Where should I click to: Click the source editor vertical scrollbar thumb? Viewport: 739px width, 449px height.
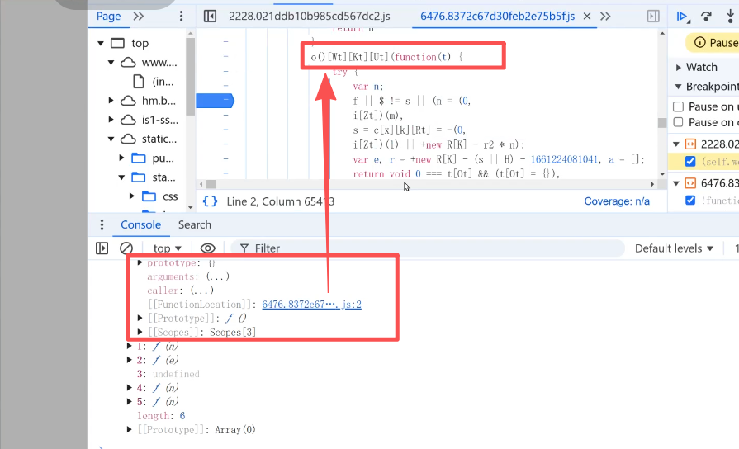(x=662, y=123)
